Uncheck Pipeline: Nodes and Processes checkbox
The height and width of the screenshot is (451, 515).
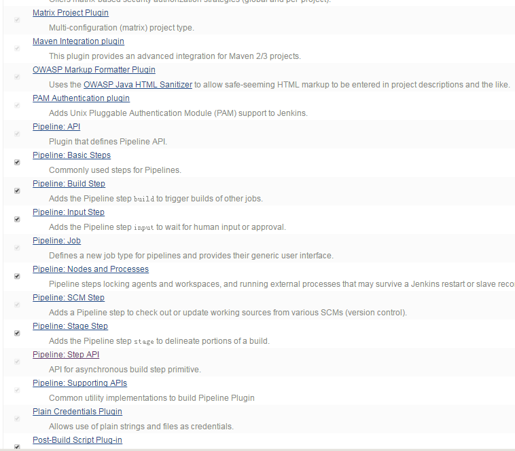point(17,277)
